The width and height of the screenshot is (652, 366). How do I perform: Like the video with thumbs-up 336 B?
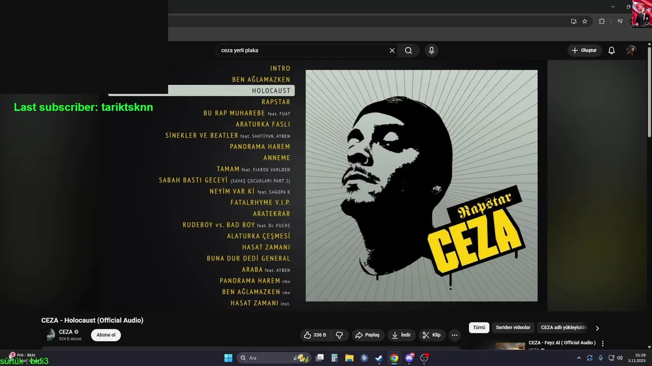pyautogui.click(x=315, y=335)
